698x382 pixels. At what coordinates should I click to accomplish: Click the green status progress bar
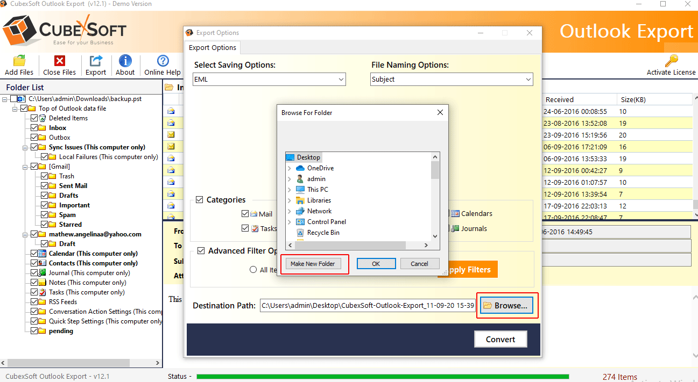(x=383, y=377)
